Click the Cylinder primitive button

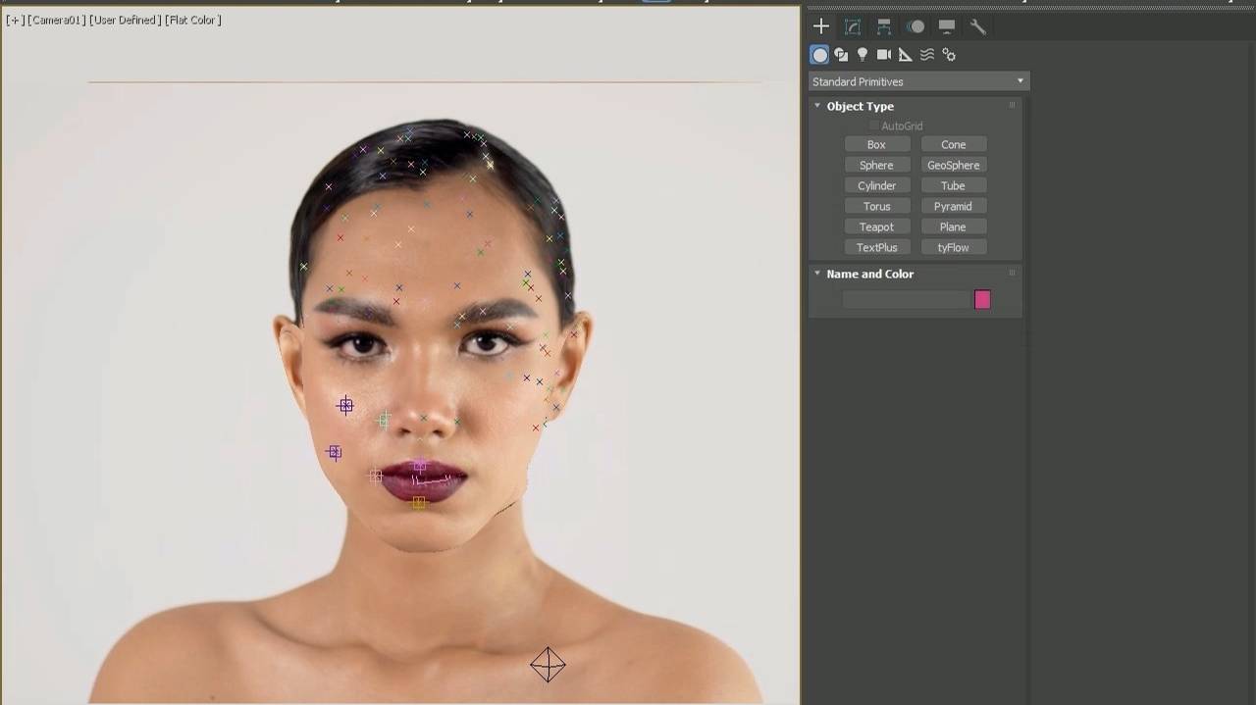pyautogui.click(x=876, y=185)
